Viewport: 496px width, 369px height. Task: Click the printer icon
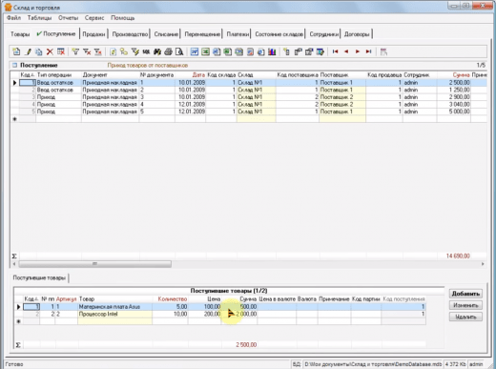click(x=168, y=51)
